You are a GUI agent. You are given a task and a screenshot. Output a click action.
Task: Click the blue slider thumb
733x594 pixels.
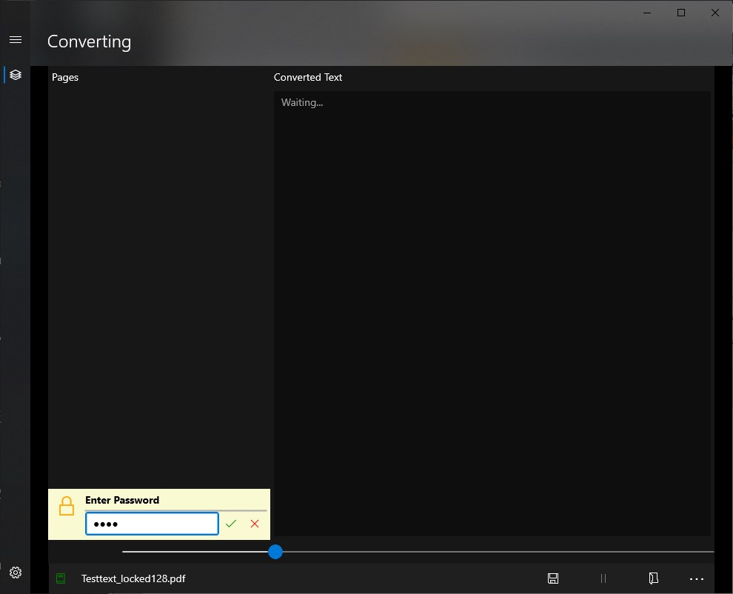(275, 552)
